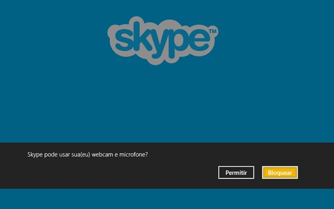Click the dark permission bar background

tap(128, 175)
